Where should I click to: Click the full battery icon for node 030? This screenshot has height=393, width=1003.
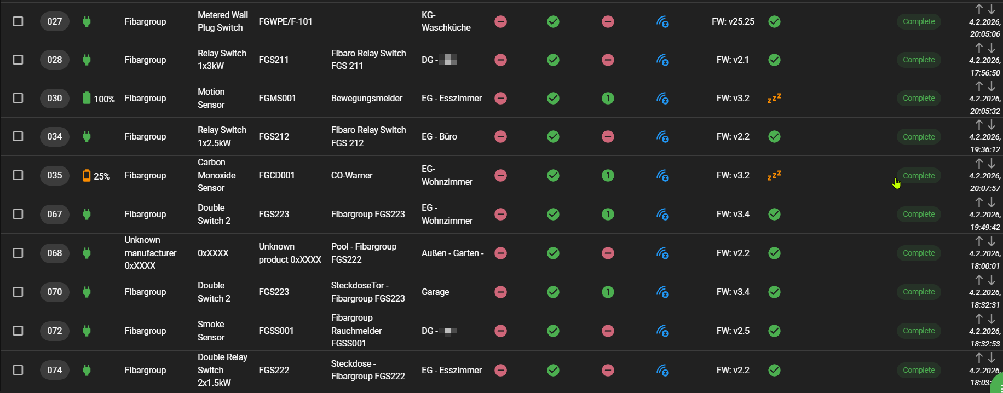(x=87, y=98)
